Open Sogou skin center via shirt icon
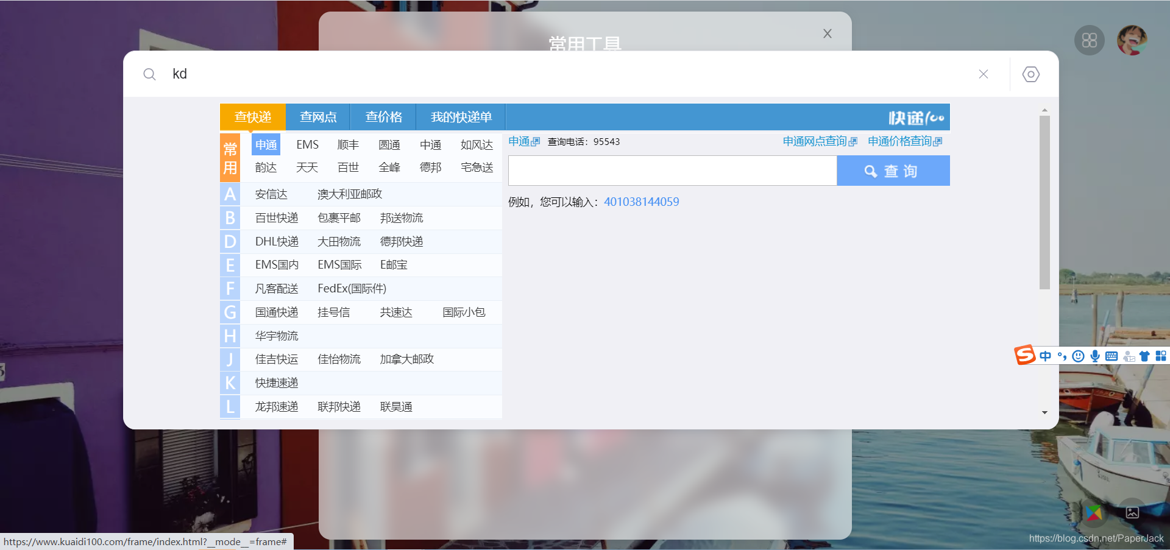 (x=1144, y=356)
